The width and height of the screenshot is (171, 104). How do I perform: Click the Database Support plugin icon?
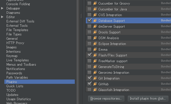(x=95, y=20)
